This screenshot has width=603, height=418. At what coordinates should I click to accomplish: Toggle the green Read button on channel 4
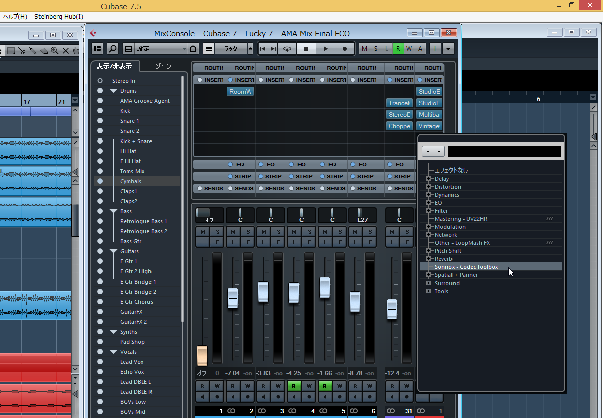point(294,386)
